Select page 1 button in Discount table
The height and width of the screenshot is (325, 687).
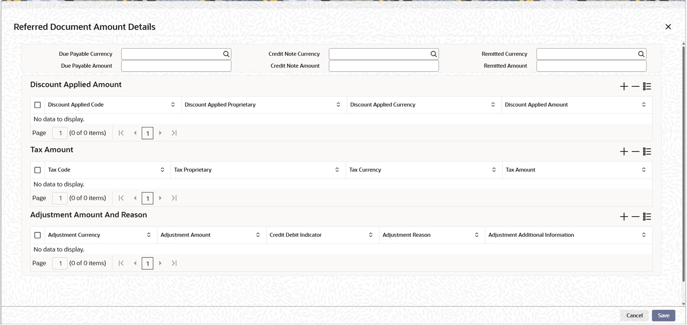(x=148, y=133)
